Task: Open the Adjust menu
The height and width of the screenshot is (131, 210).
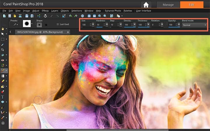Action: coord(36,11)
